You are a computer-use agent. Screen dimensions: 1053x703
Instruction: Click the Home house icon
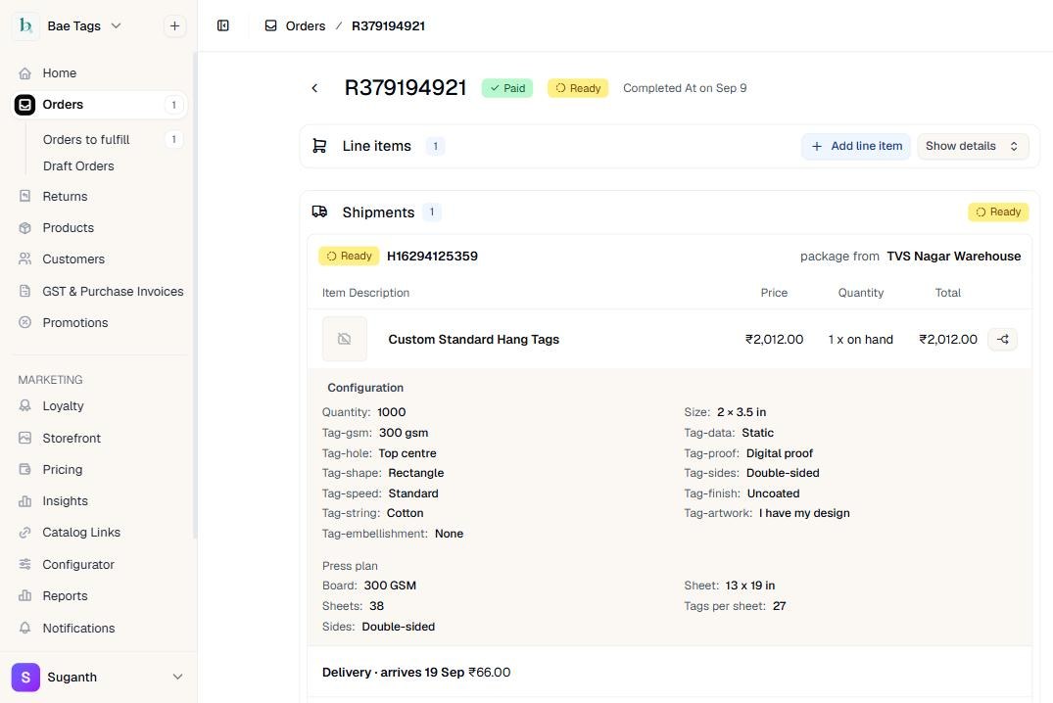pos(24,72)
